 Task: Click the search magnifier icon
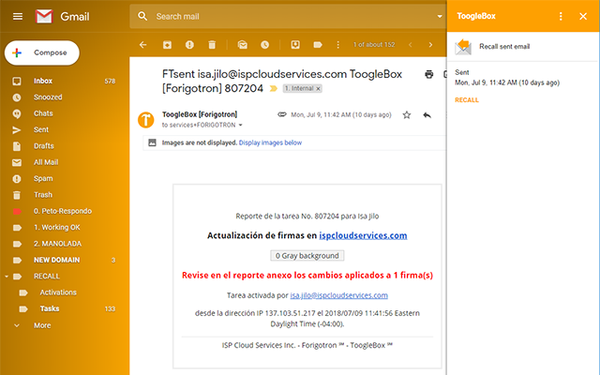click(x=142, y=16)
